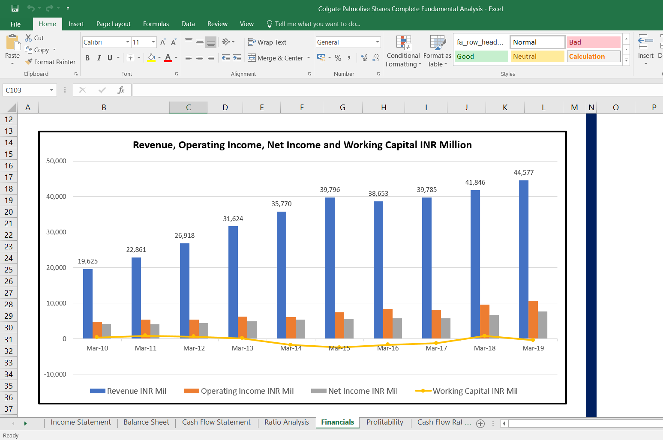663x440 pixels.
Task: Apply Comma Style format
Action: (349, 58)
